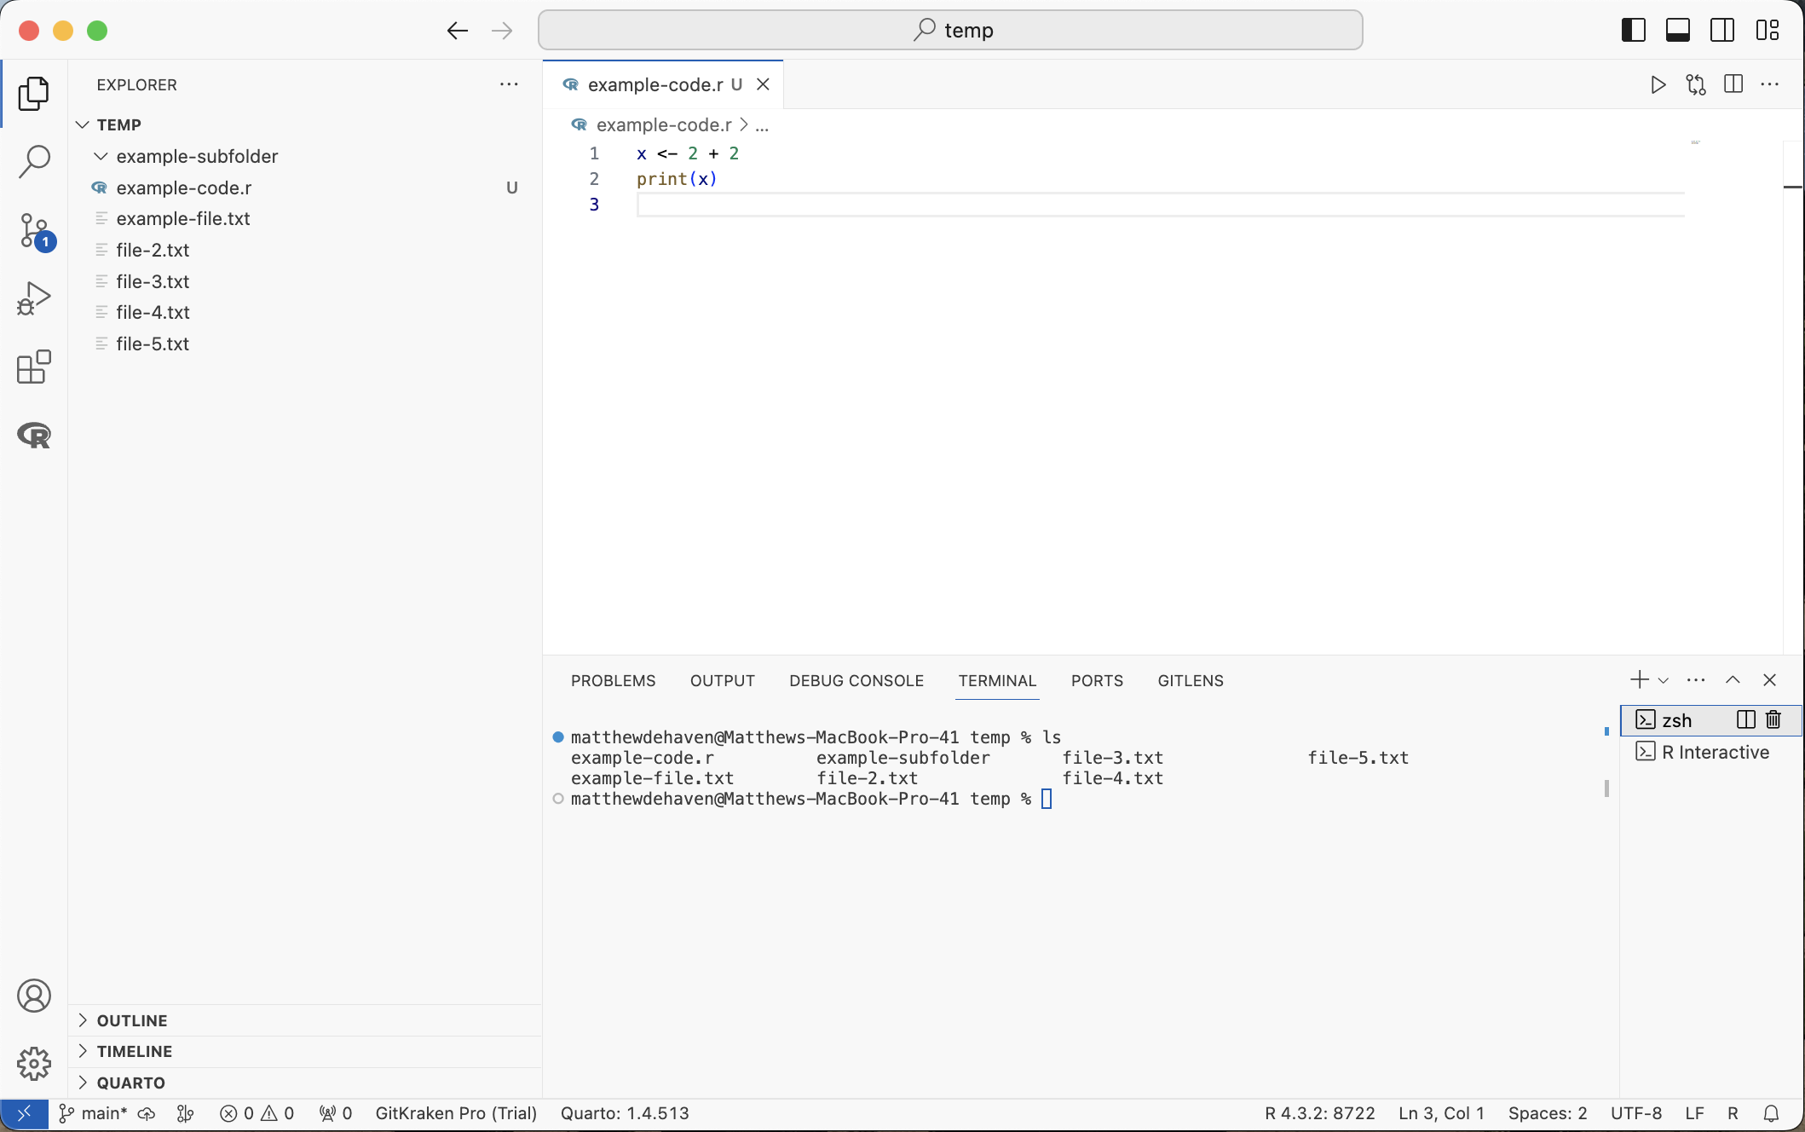Open the Run and Debug view

pos(34,298)
